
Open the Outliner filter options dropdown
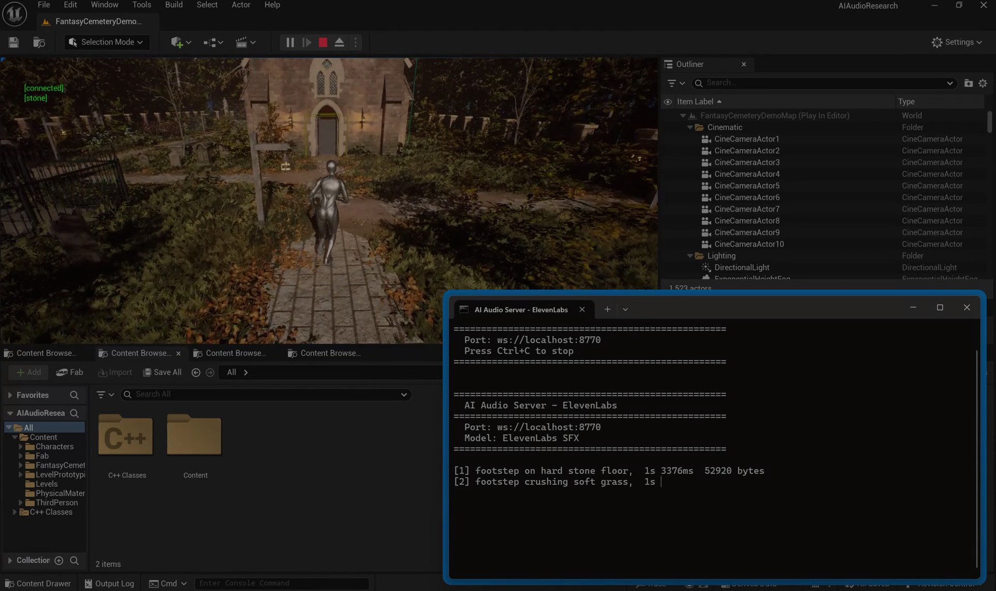pos(675,83)
